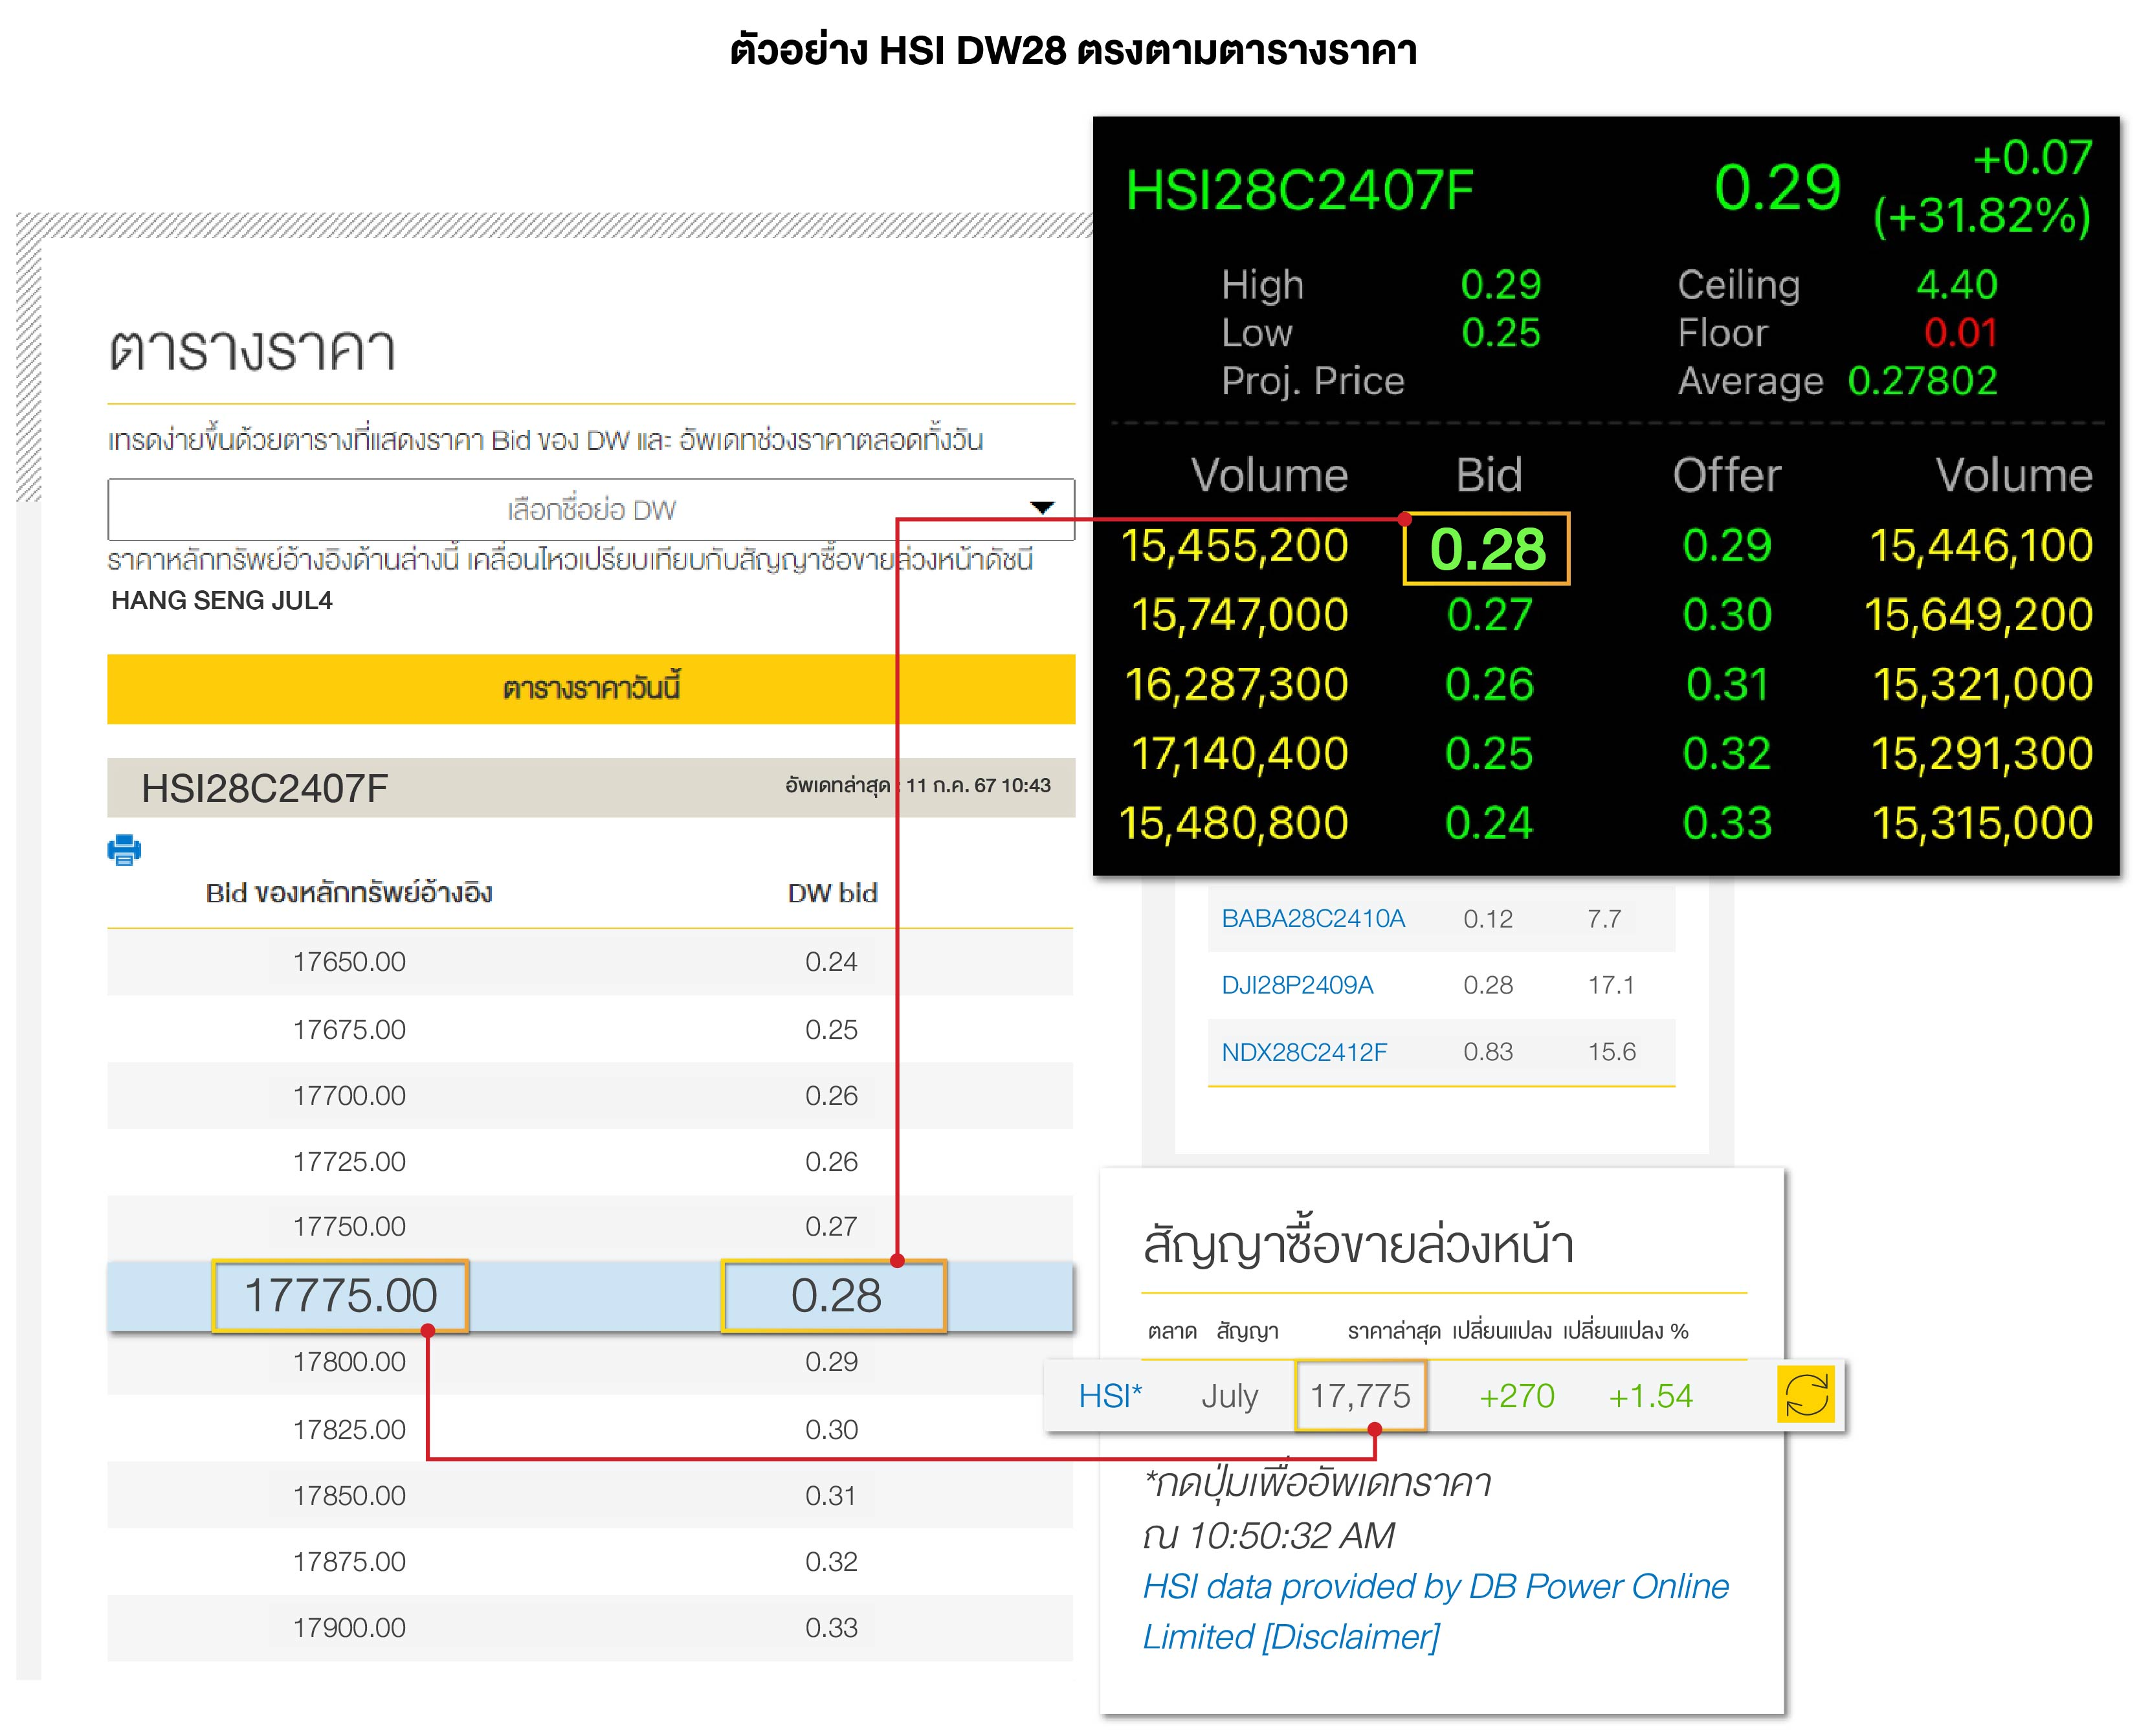Select the 17700.00 underlying bid cell
Viewport: 2139px width, 1736px height.
(349, 1095)
